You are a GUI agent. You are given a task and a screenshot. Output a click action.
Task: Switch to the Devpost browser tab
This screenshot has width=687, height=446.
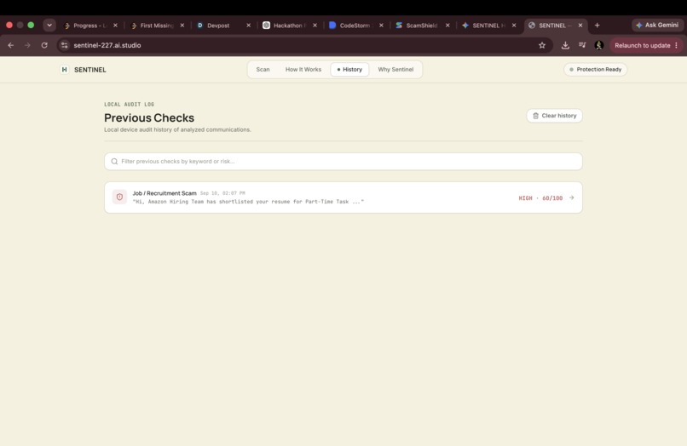click(217, 26)
